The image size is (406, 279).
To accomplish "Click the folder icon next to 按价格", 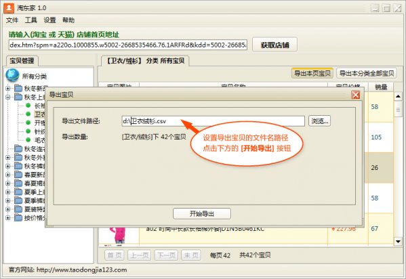I will coord(18,217).
